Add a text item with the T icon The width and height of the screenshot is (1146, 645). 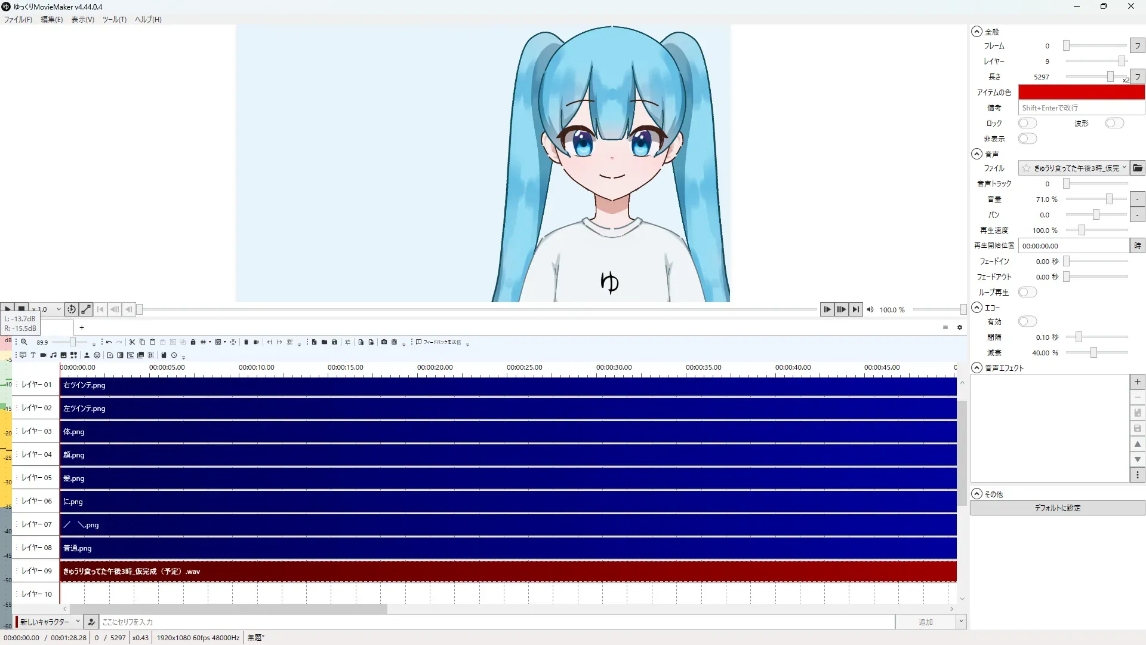coord(33,355)
